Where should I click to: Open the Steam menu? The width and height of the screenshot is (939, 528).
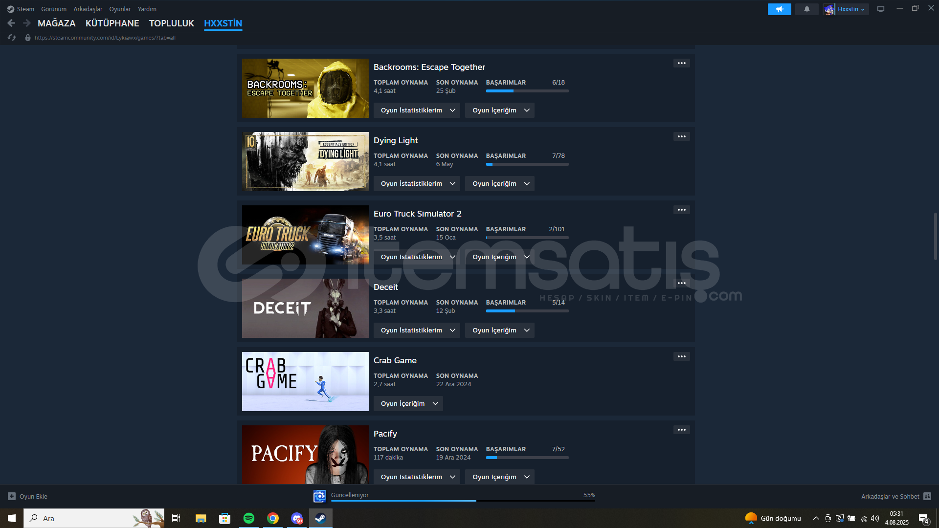pos(25,9)
